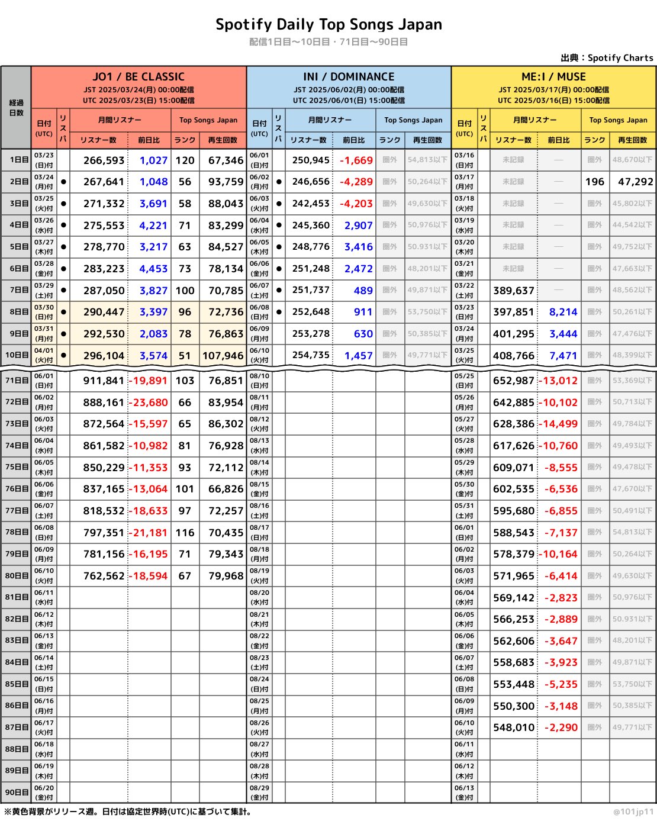Screen dimensions: 657x821
Task: Click JO1 day-over-day value 1,027
Action: pyautogui.click(x=153, y=160)
